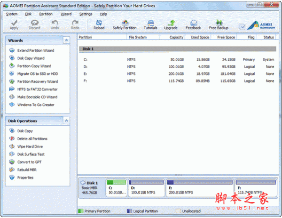Click the Apply checkmark toolbar icon
This screenshot has width=282, height=218.
click(14, 23)
